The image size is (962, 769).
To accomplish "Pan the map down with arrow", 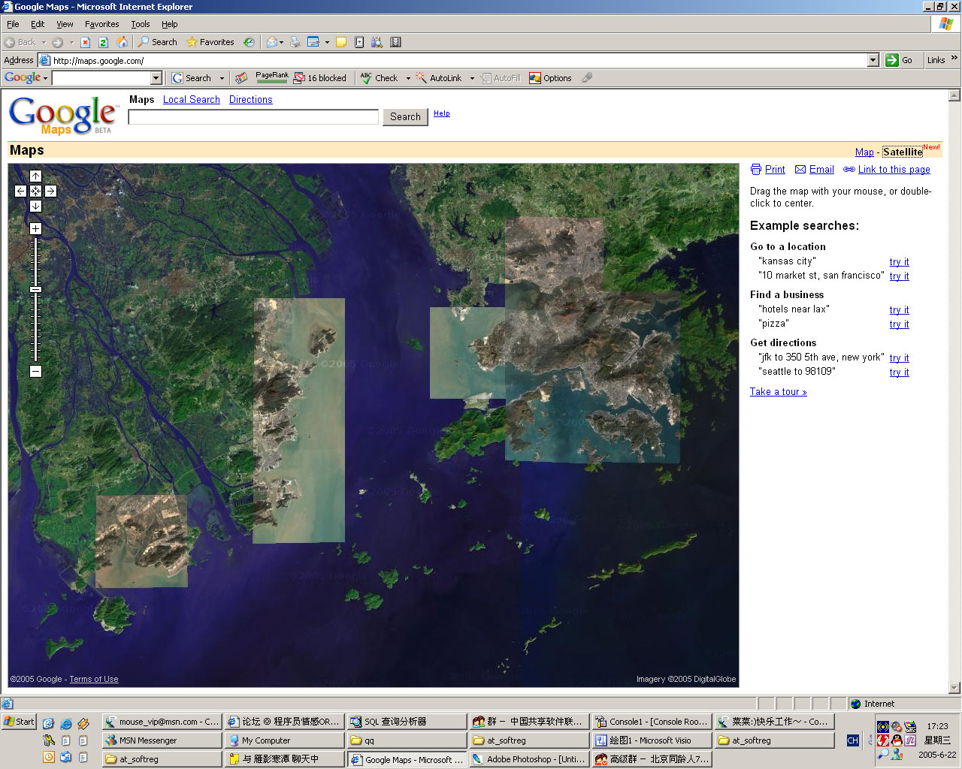I will 35,206.
